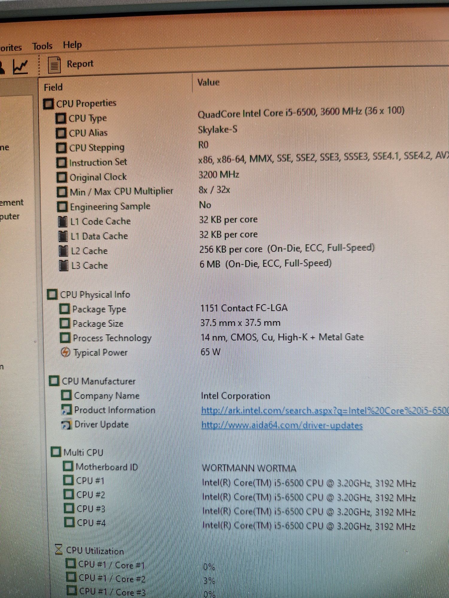Click the Report toolbar button
This screenshot has height=598, width=449.
pyautogui.click(x=71, y=65)
